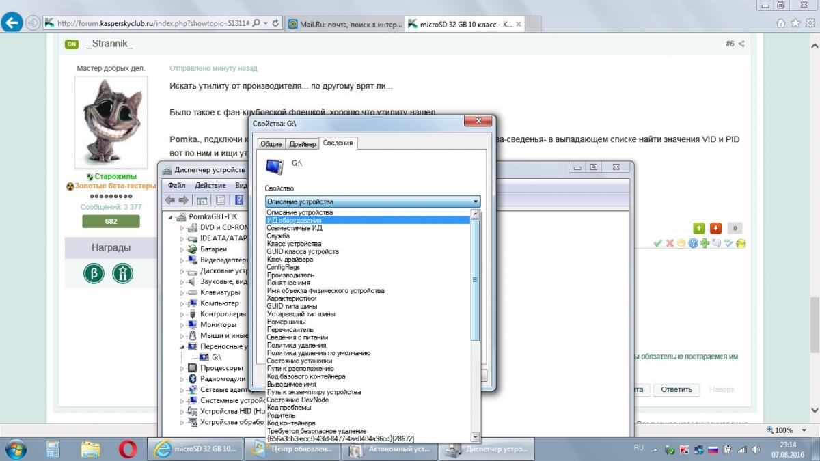The image size is (820, 461).
Task: Switch to Mail.Ru browser tab
Action: click(x=345, y=23)
